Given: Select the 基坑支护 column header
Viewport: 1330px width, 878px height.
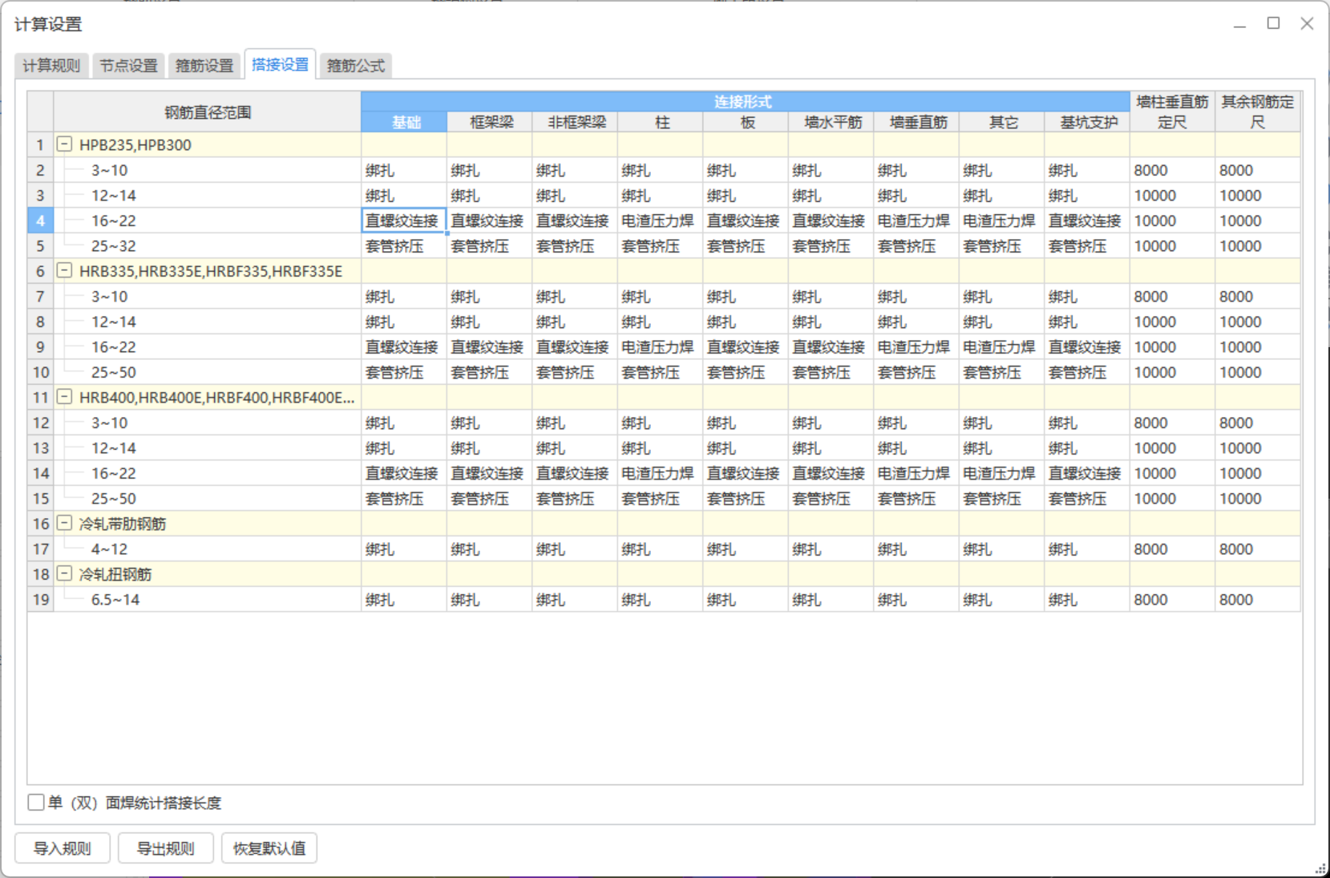Looking at the screenshot, I should pos(1087,123).
